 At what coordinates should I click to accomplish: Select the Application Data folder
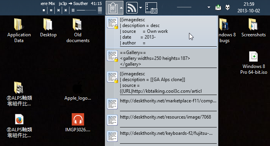(x=19, y=31)
